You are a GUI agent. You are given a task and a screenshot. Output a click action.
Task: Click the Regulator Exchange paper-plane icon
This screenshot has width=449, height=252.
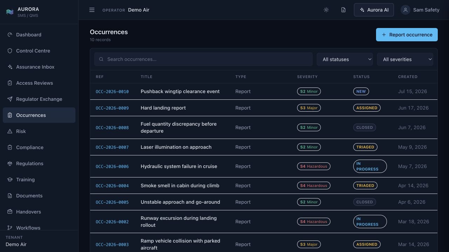pos(10,99)
